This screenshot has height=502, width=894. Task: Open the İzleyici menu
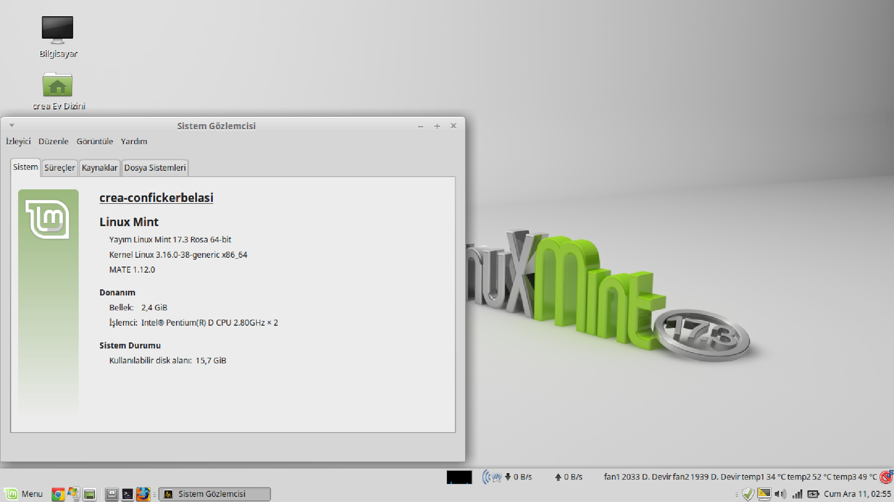pos(18,141)
